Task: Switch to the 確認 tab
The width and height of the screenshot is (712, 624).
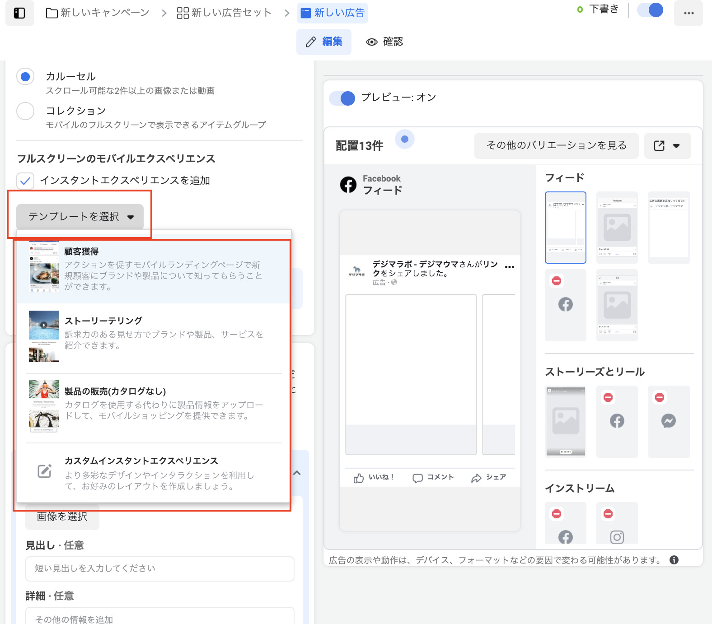Action: (x=384, y=42)
